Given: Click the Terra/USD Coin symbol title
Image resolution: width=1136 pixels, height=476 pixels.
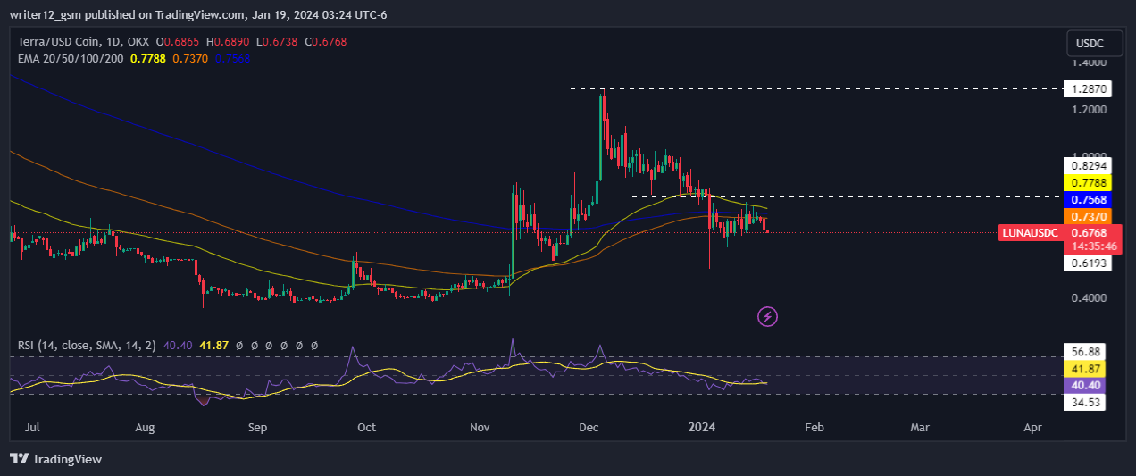Looking at the screenshot, I should (x=82, y=42).
